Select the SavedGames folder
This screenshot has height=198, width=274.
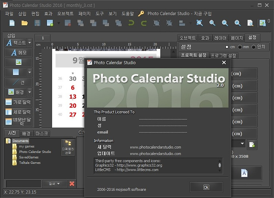click(28, 157)
